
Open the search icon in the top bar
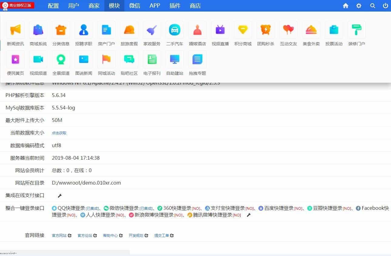(x=372, y=5)
